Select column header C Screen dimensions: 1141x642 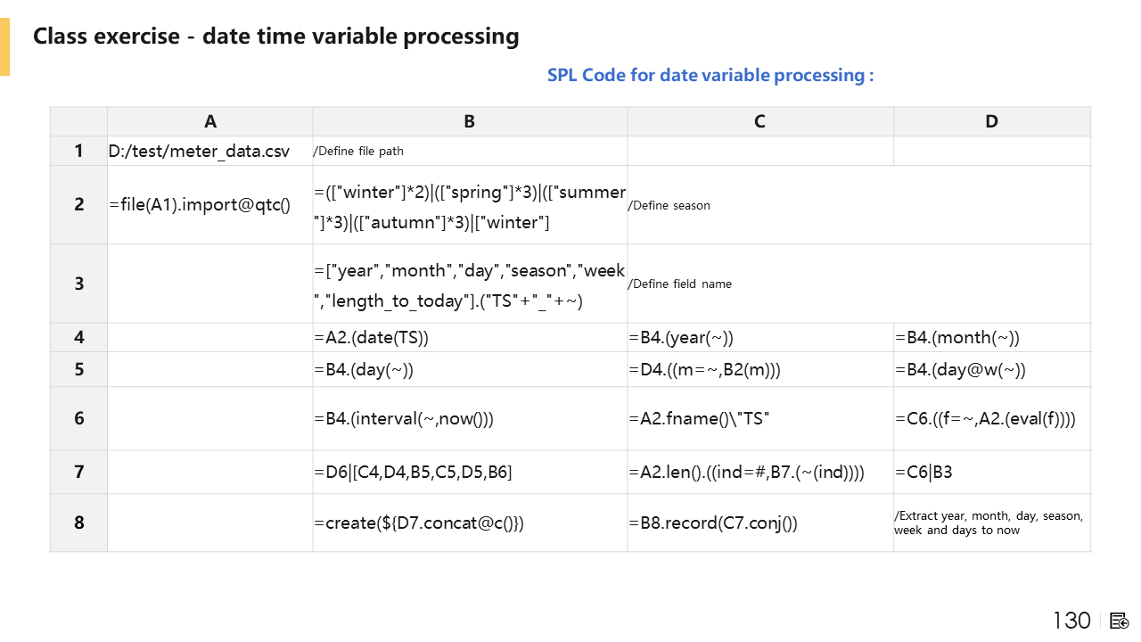(x=759, y=122)
